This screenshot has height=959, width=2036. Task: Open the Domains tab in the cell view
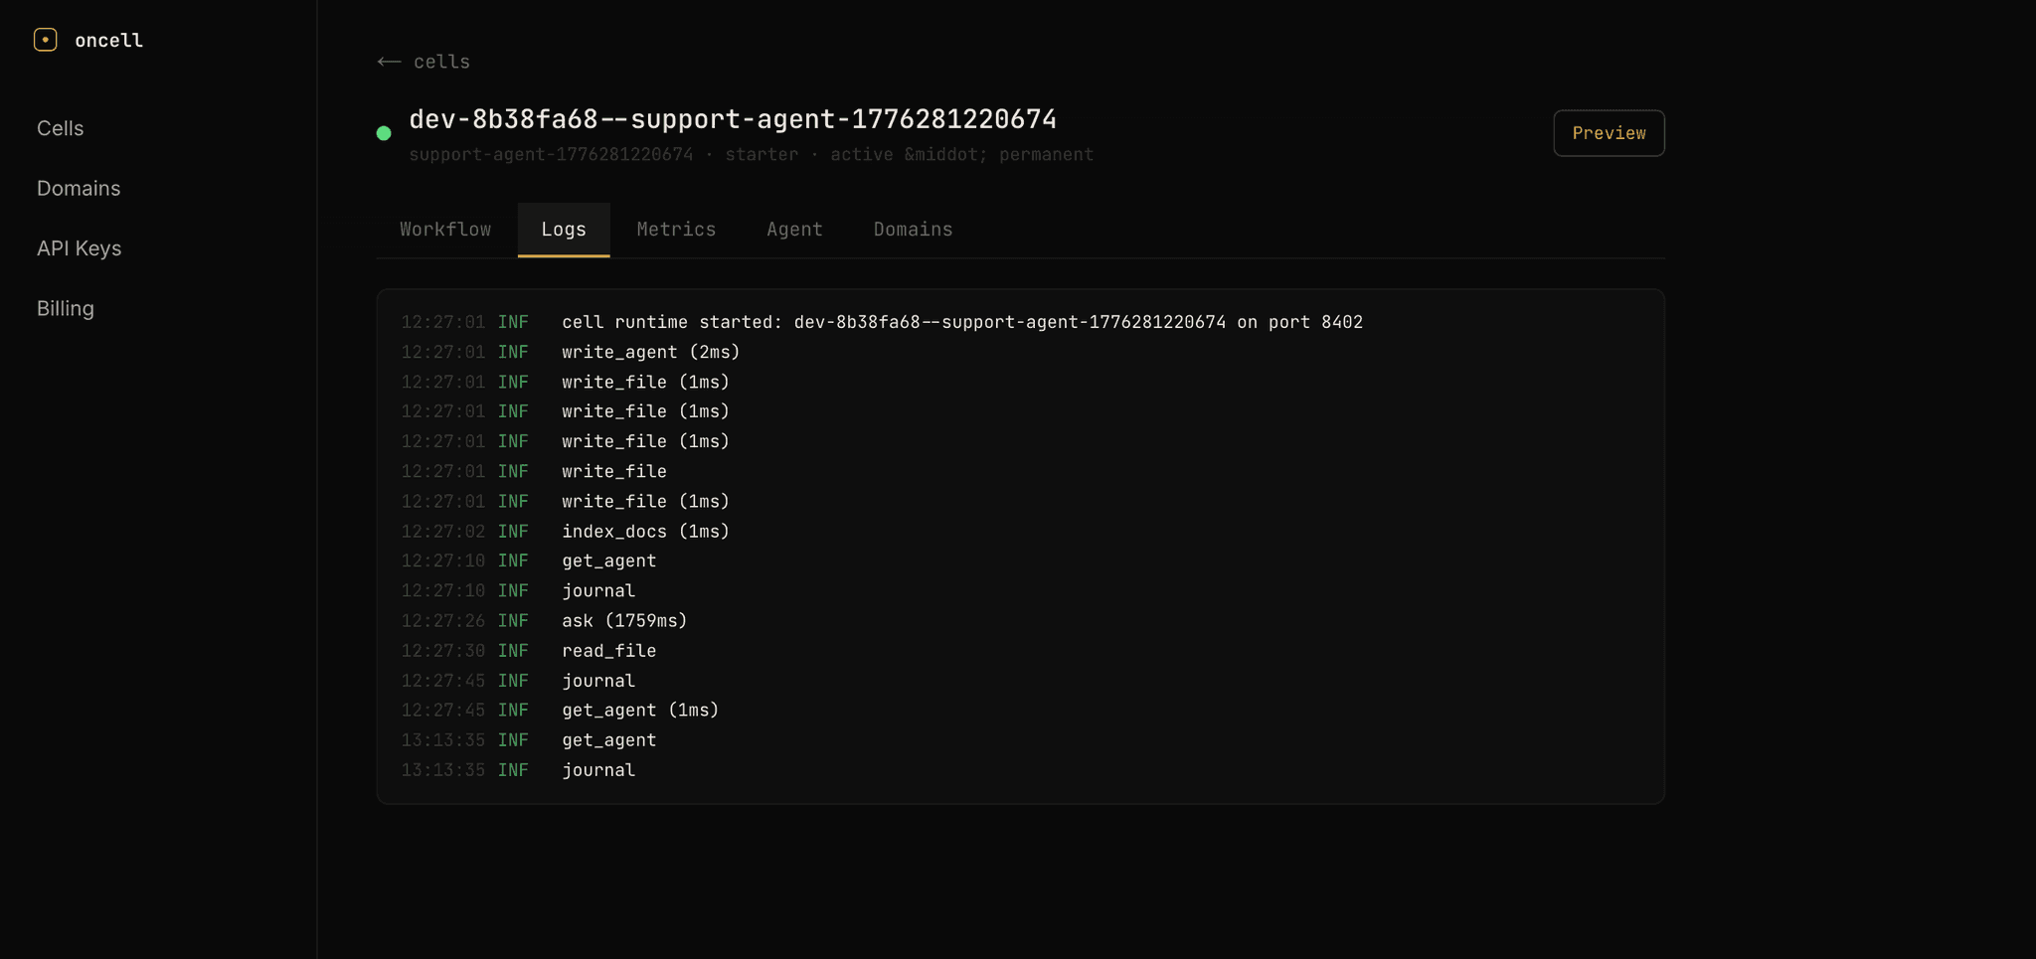[913, 230]
